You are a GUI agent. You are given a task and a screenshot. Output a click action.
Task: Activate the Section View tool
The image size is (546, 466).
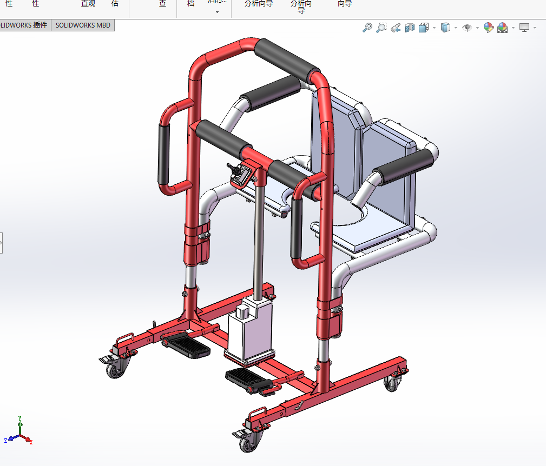[410, 28]
